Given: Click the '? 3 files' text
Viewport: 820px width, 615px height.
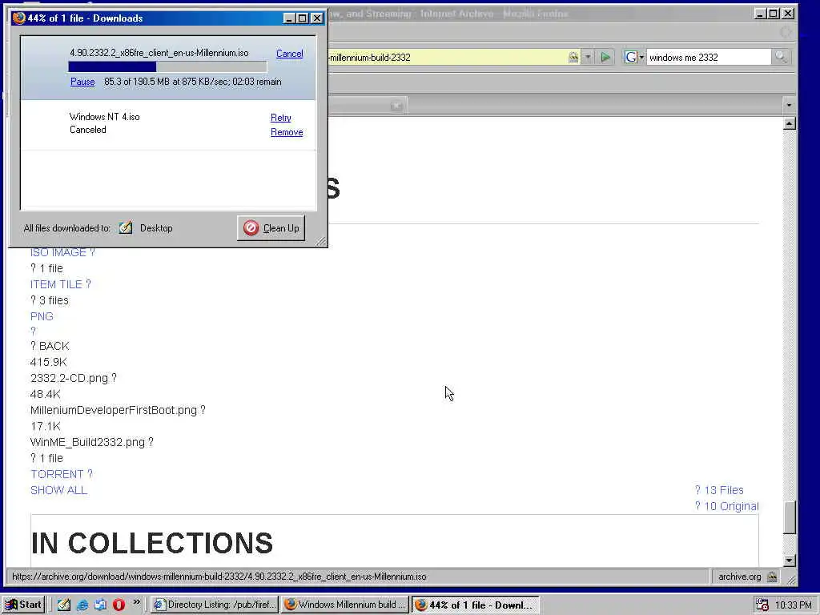Looking at the screenshot, I should [x=49, y=300].
